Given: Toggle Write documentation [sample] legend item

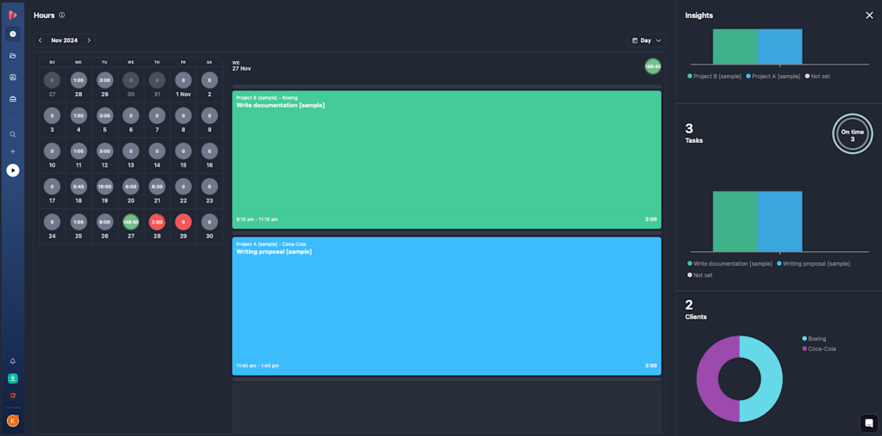Looking at the screenshot, I should tap(730, 263).
